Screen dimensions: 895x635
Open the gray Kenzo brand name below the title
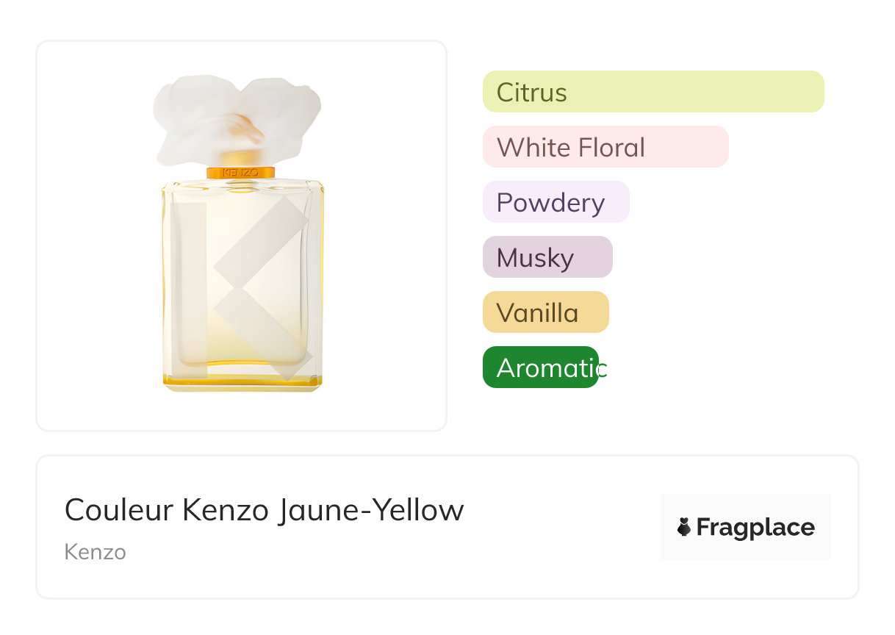coord(95,552)
